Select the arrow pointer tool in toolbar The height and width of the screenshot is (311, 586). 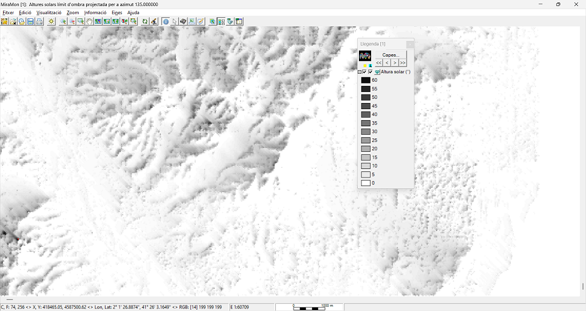pyautogui.click(x=175, y=21)
